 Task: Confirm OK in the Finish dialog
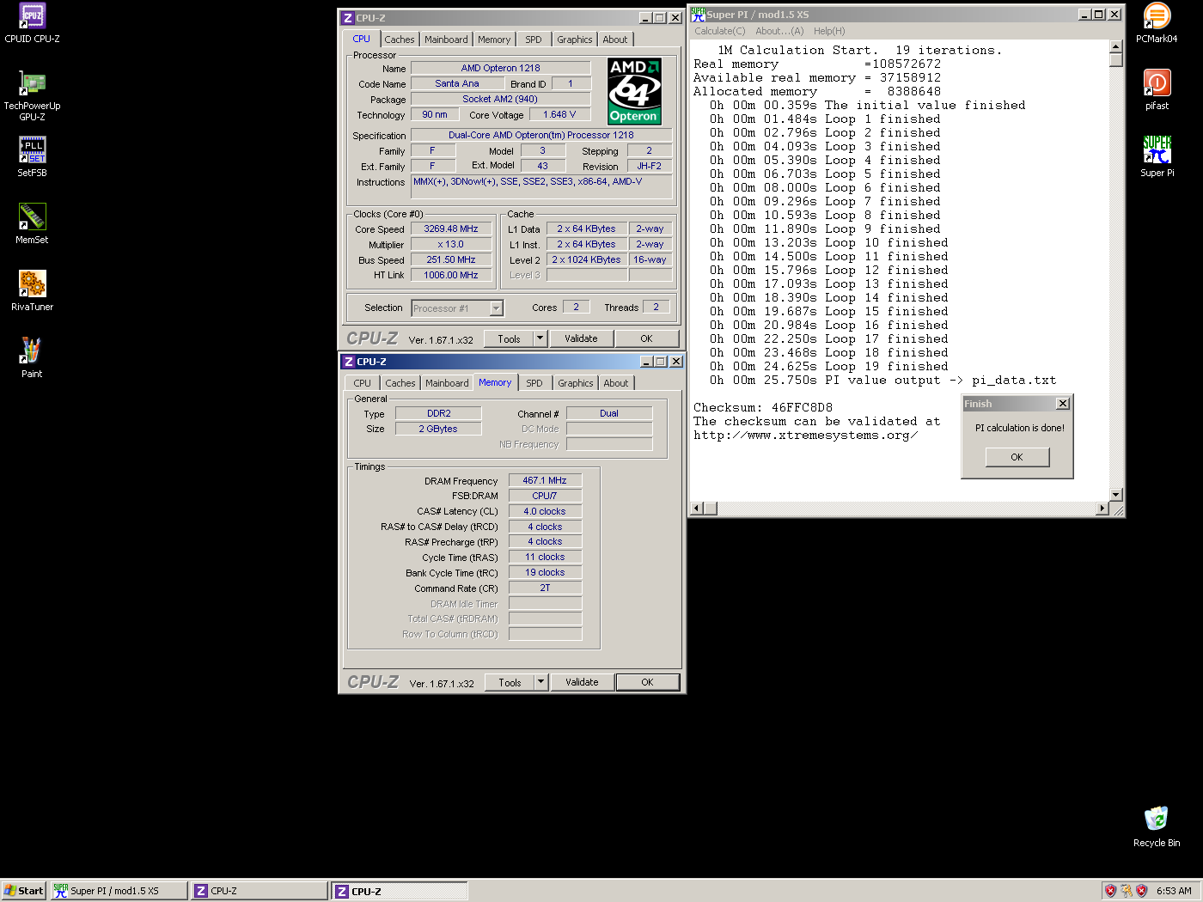click(1017, 457)
